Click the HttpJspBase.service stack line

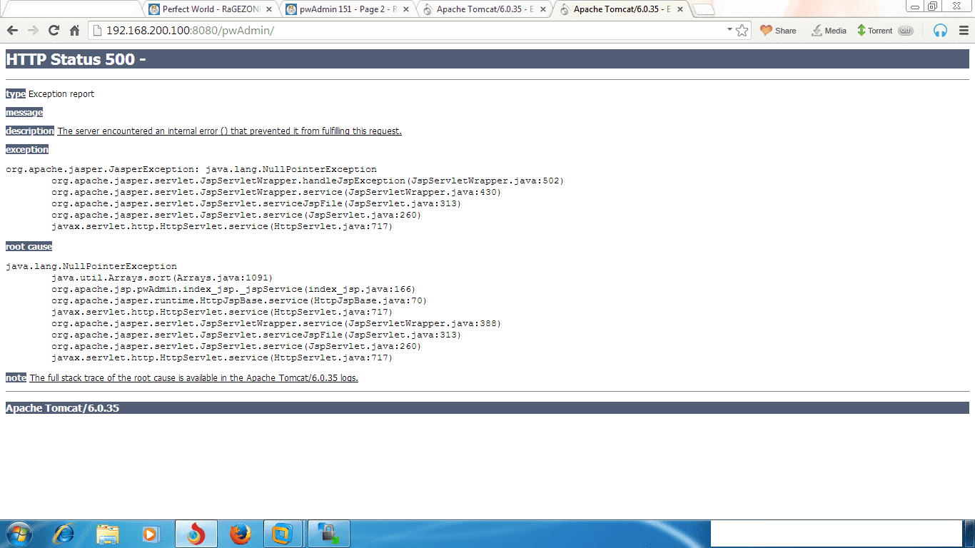239,301
